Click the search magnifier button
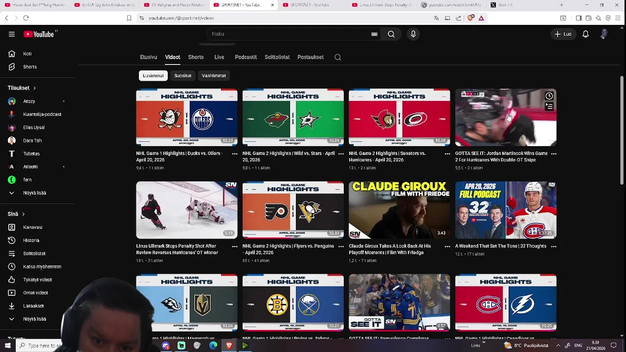This screenshot has height=352, width=626. pyautogui.click(x=391, y=34)
